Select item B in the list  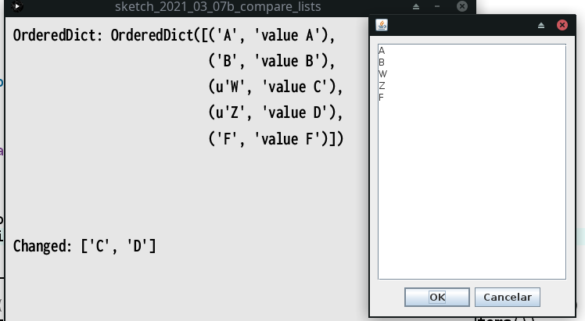(382, 62)
